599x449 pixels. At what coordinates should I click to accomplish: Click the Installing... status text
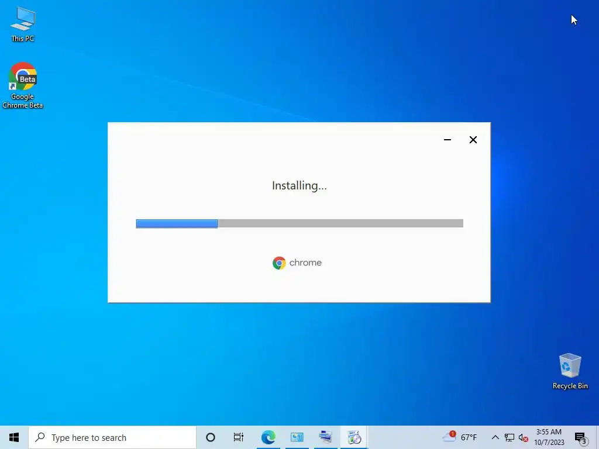[299, 185]
